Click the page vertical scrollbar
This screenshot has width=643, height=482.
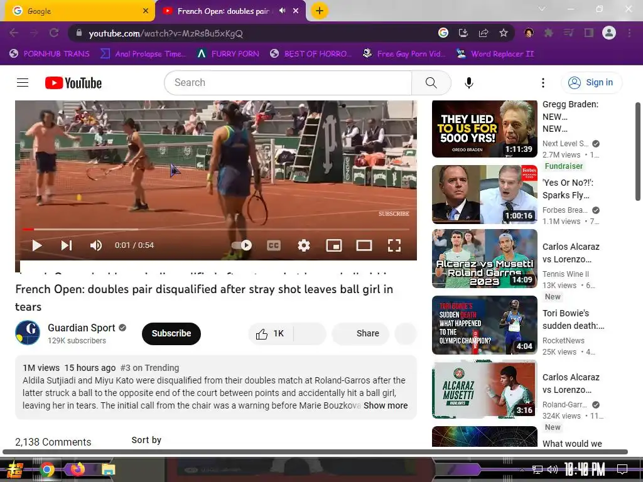pyautogui.click(x=639, y=152)
